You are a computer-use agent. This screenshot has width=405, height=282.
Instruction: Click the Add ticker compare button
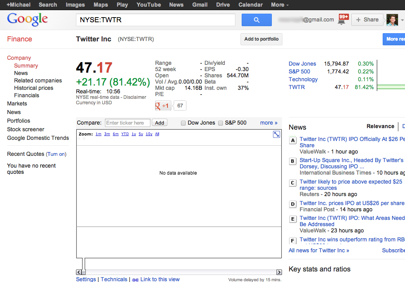[x=159, y=123]
